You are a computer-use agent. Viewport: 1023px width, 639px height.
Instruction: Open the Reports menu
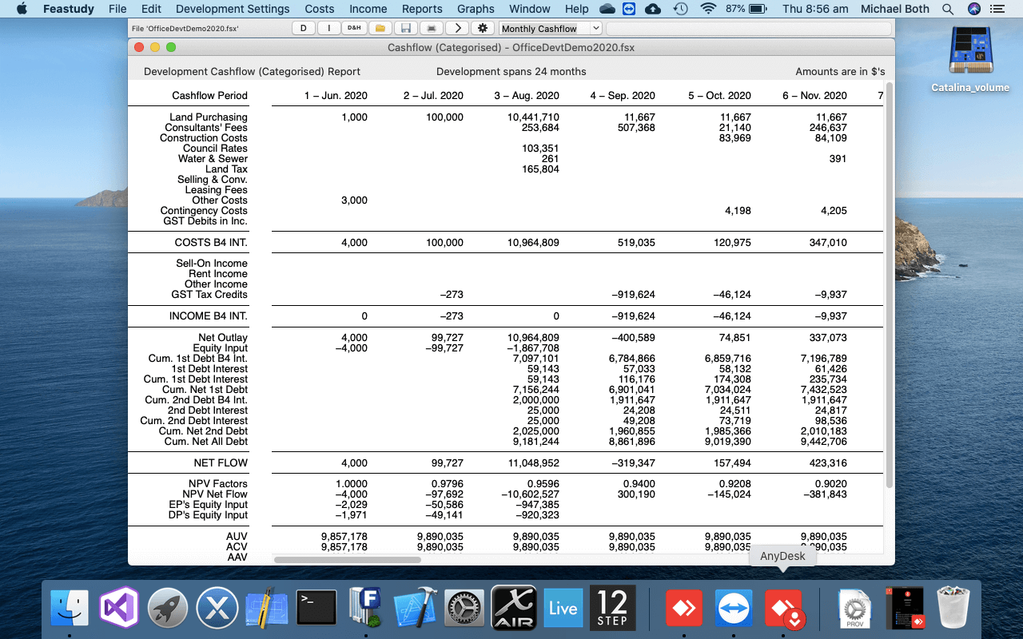(x=422, y=9)
